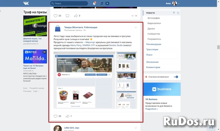This screenshot has height=131, width=220.
Task: Open the INTEC MaTilda ad banner
Action: tap(35, 56)
